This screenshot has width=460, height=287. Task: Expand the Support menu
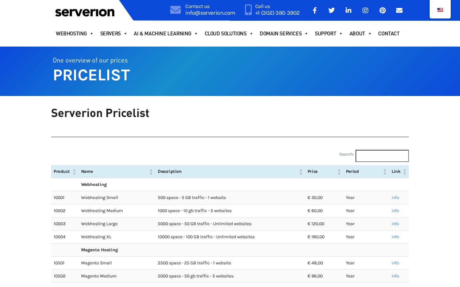click(x=329, y=33)
